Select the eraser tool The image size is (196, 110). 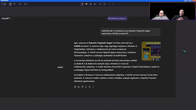point(91,4)
